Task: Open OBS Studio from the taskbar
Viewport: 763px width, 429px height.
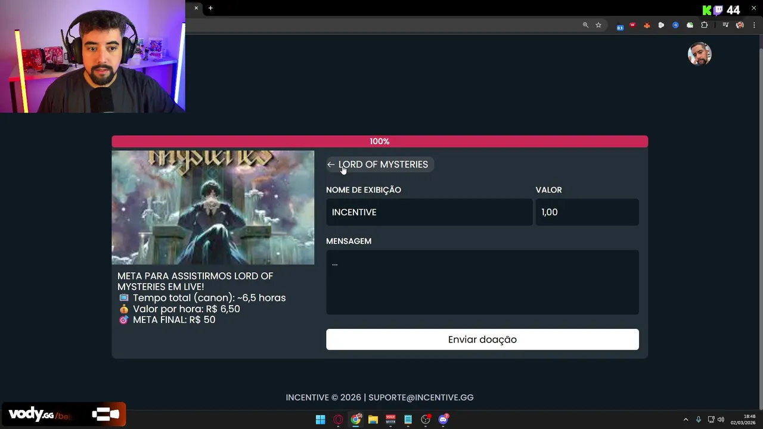Action: pos(426,419)
